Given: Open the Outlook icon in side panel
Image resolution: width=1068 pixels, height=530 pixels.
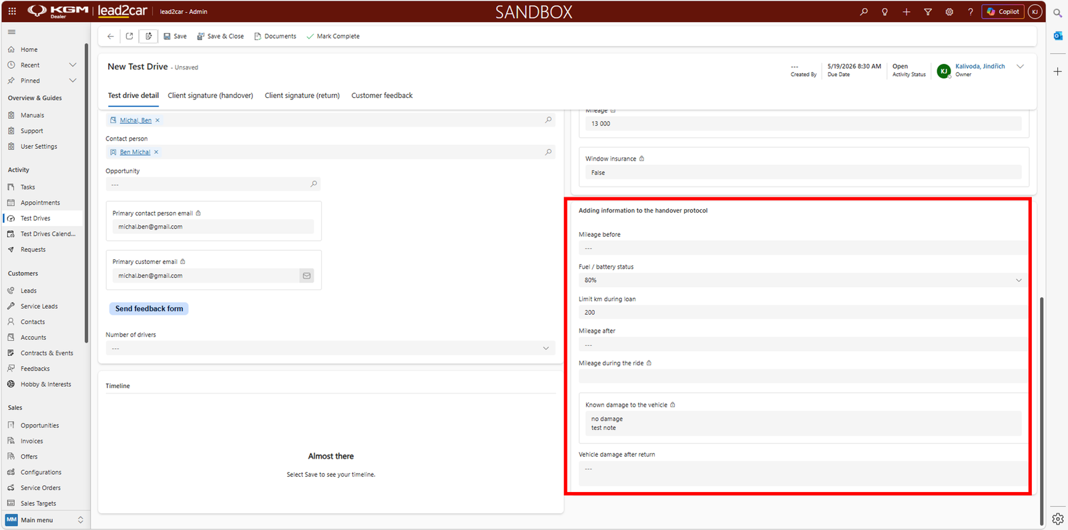Looking at the screenshot, I should coord(1058,36).
